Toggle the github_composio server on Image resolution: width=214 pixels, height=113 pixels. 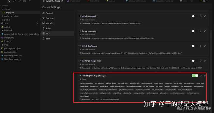click(195, 16)
